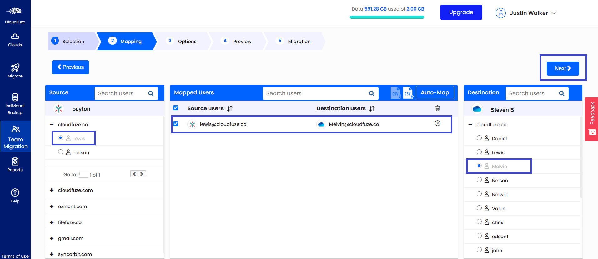The height and width of the screenshot is (259, 598).
Task: Go to the Preview step
Action: pos(238,41)
